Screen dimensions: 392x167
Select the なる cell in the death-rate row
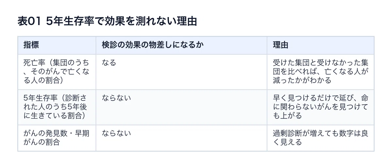point(181,72)
